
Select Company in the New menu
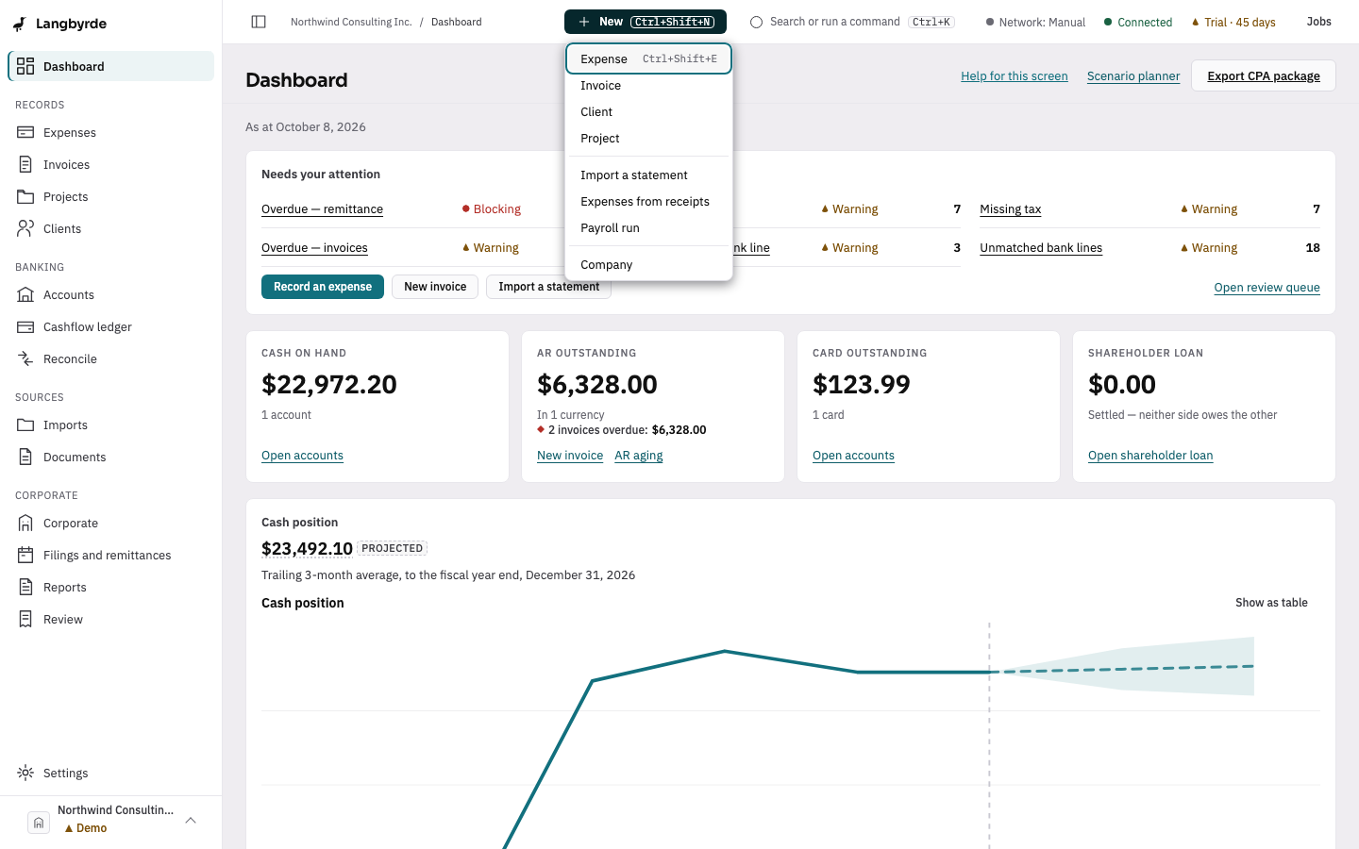[x=648, y=265]
